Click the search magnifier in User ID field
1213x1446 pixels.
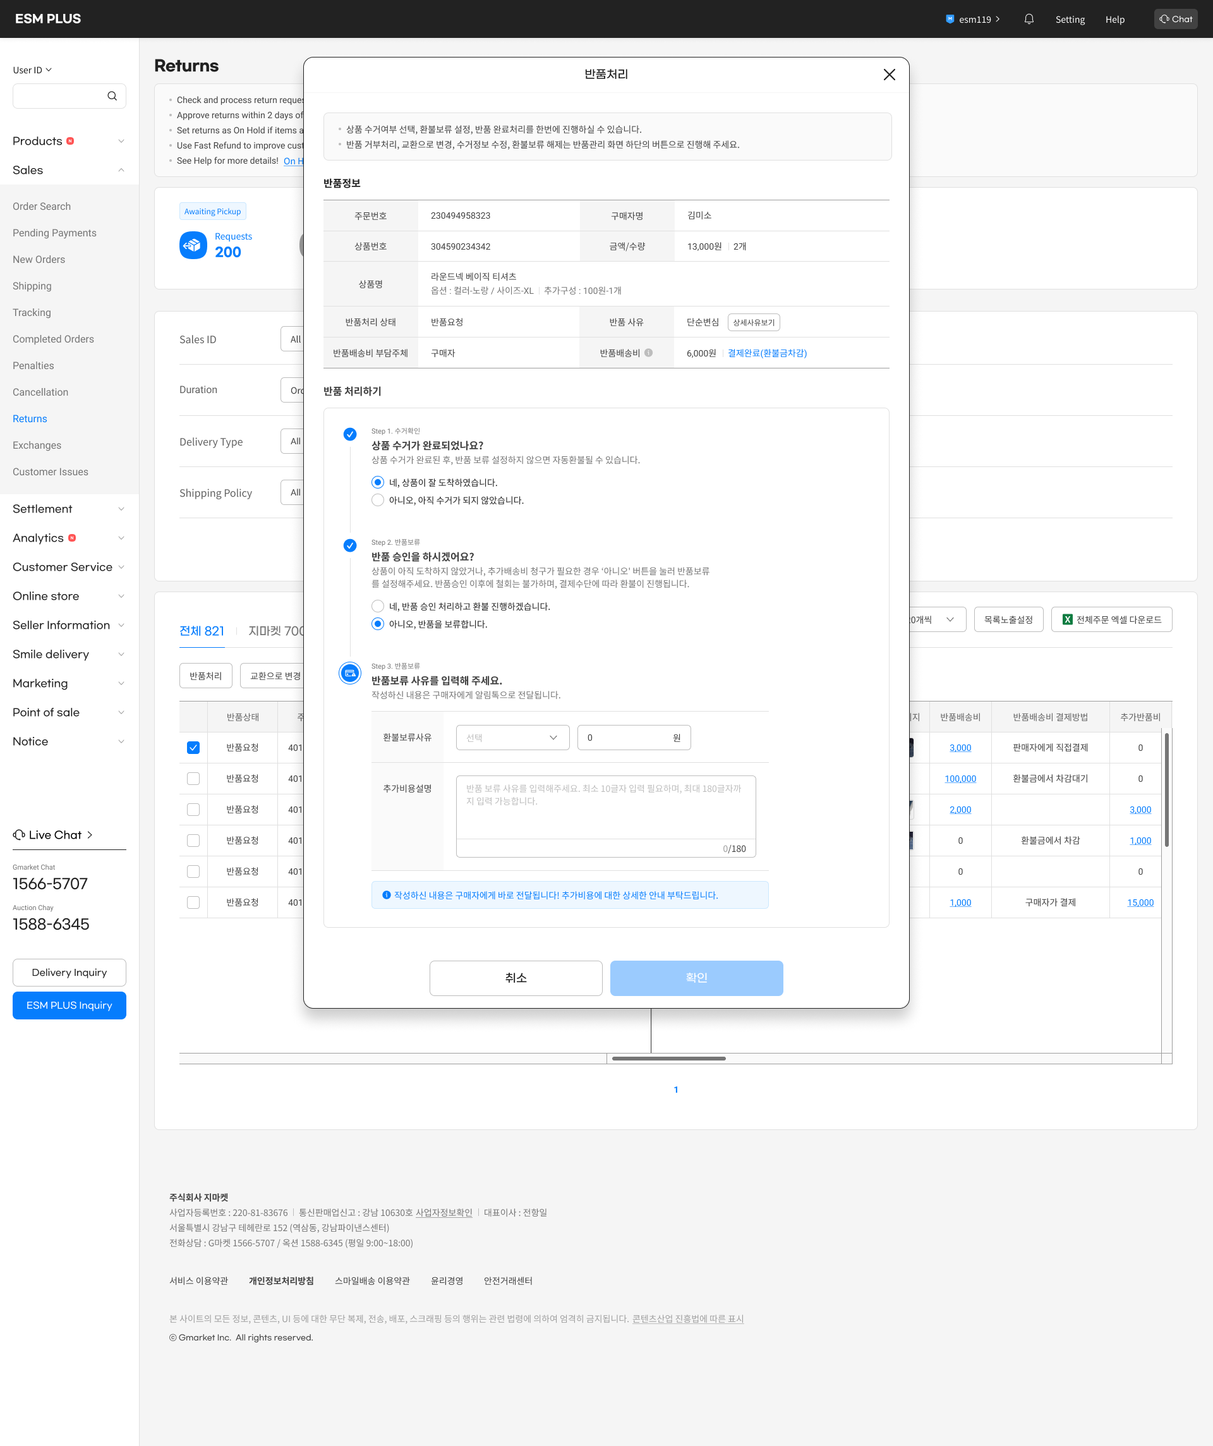click(112, 97)
